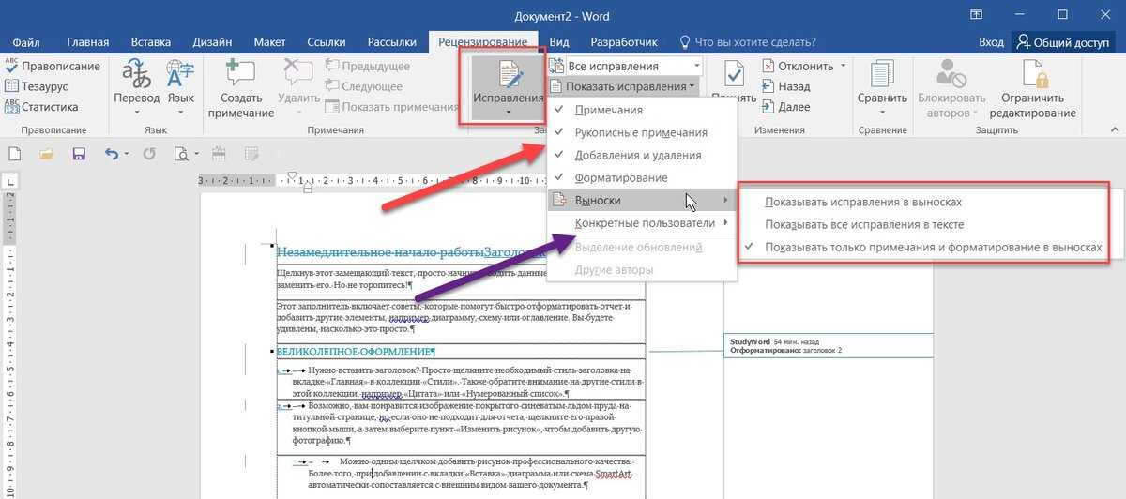Open print preview dropdown arrow
The height and width of the screenshot is (499, 1126).
(195, 154)
